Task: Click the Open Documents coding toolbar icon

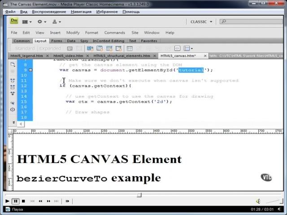Action: (13, 64)
